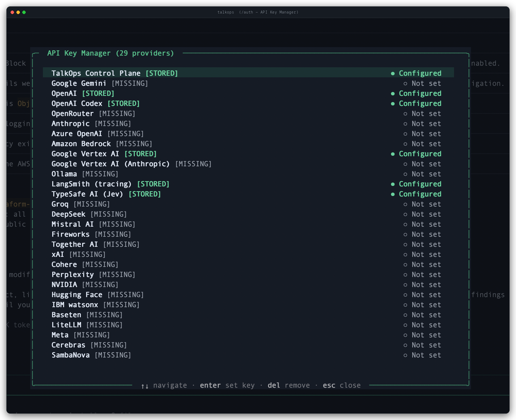Select the SambaNova provider row

(248, 355)
